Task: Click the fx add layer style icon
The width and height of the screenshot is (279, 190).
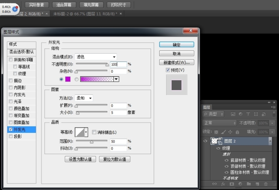Action: [x=223, y=184]
